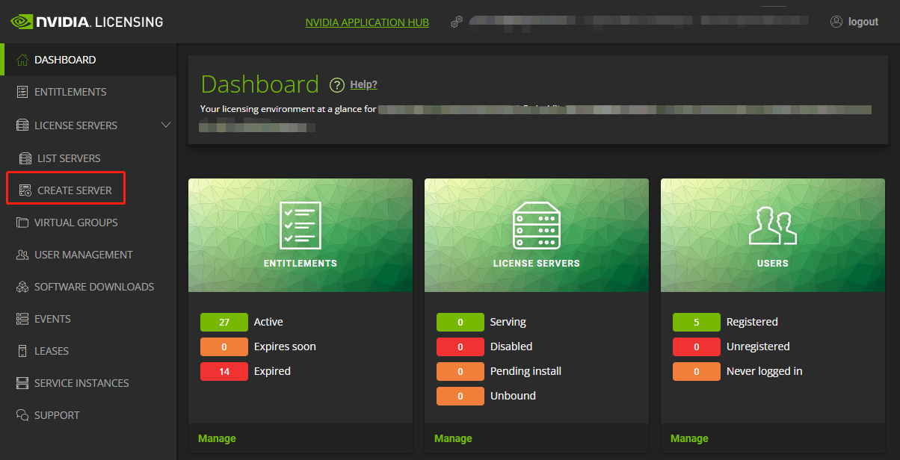Click the red 14 Expired badge
The height and width of the screenshot is (460, 900).
[x=224, y=371]
